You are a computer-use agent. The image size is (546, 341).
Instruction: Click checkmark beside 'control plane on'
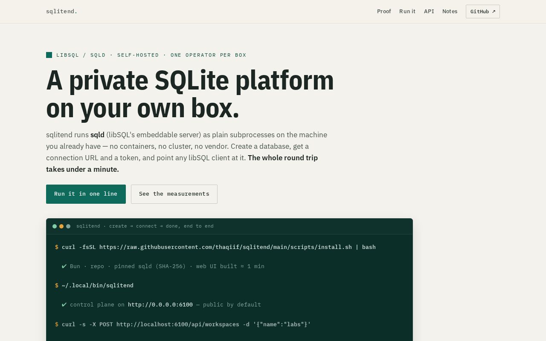tap(64, 305)
